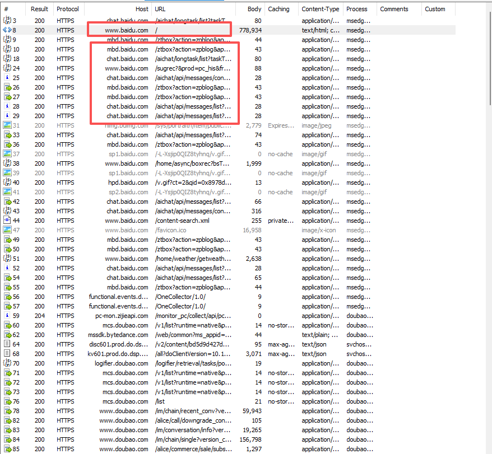Click result code 204
The image size is (492, 454).
pyautogui.click(x=40, y=316)
